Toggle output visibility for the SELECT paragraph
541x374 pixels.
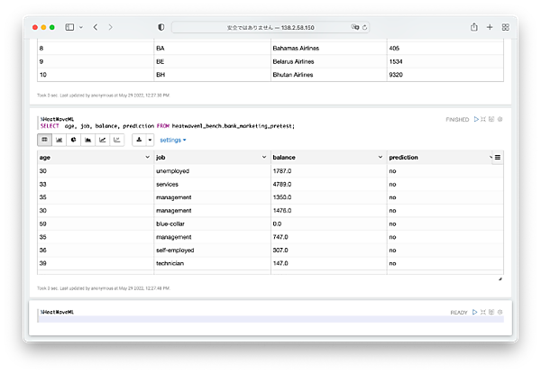click(x=492, y=119)
